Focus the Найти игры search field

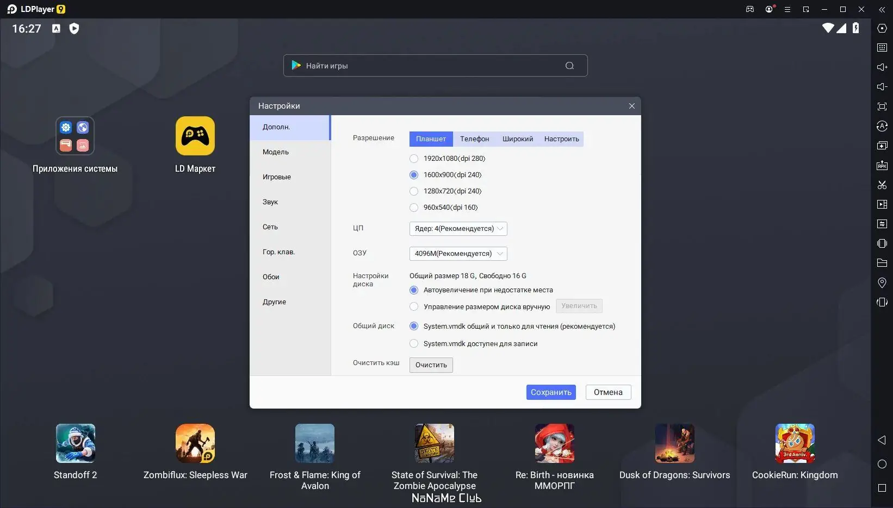[435, 66]
